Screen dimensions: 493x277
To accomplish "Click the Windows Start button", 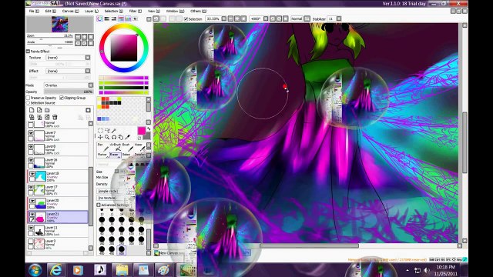I will coord(35,270).
